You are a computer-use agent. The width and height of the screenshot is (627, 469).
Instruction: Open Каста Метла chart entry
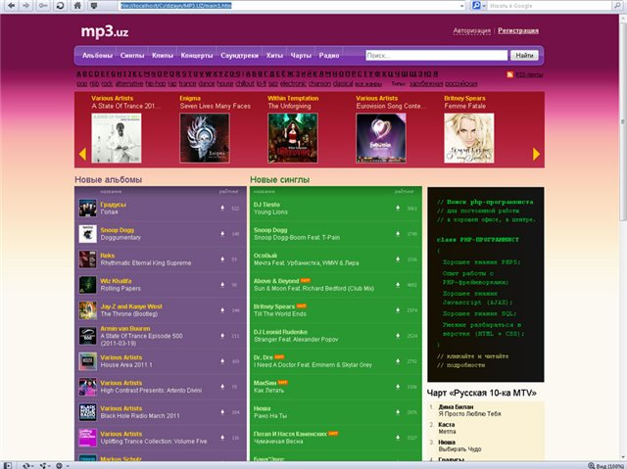[x=447, y=428]
